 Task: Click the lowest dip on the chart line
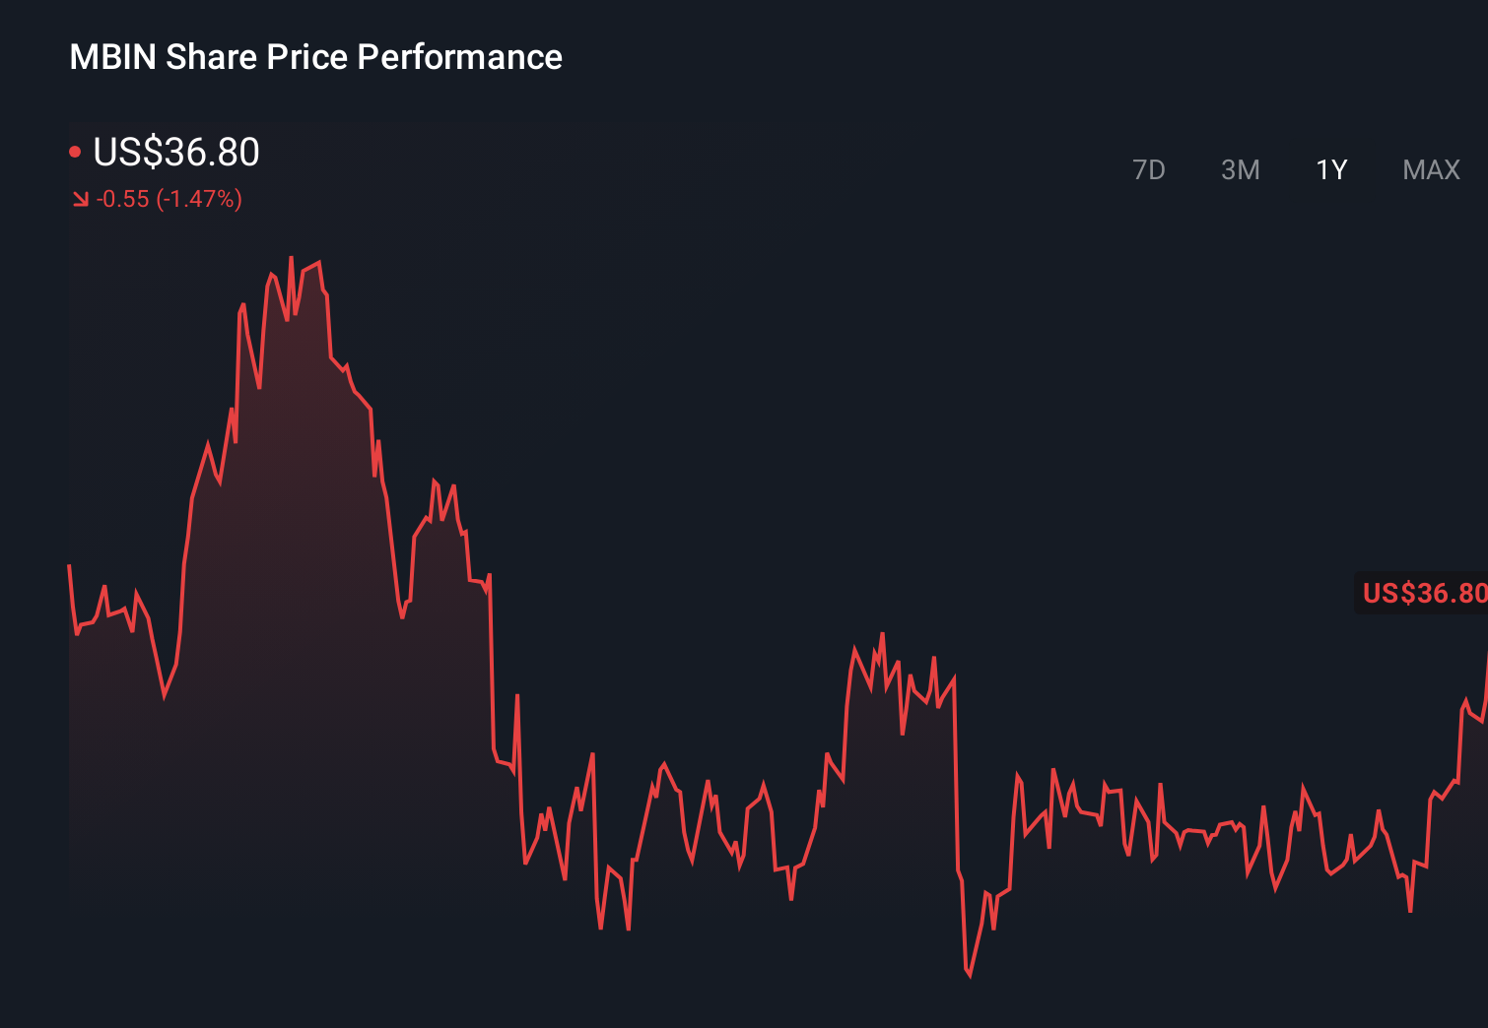point(969,977)
